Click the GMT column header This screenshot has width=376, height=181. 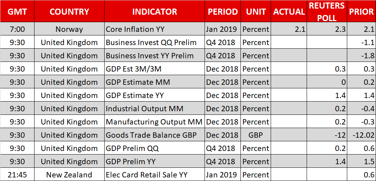tap(17, 11)
